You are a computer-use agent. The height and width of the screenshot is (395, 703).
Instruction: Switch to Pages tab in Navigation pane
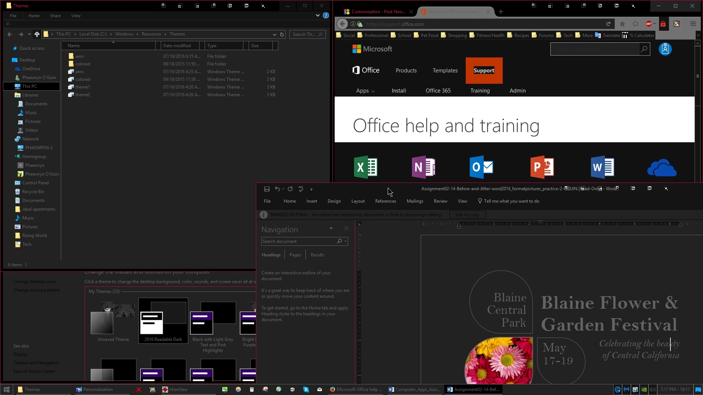pos(295,255)
